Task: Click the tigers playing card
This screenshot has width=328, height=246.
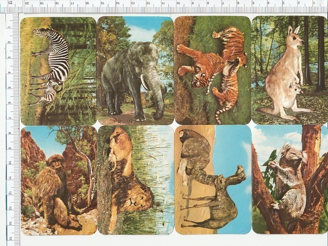Action: click(x=212, y=70)
